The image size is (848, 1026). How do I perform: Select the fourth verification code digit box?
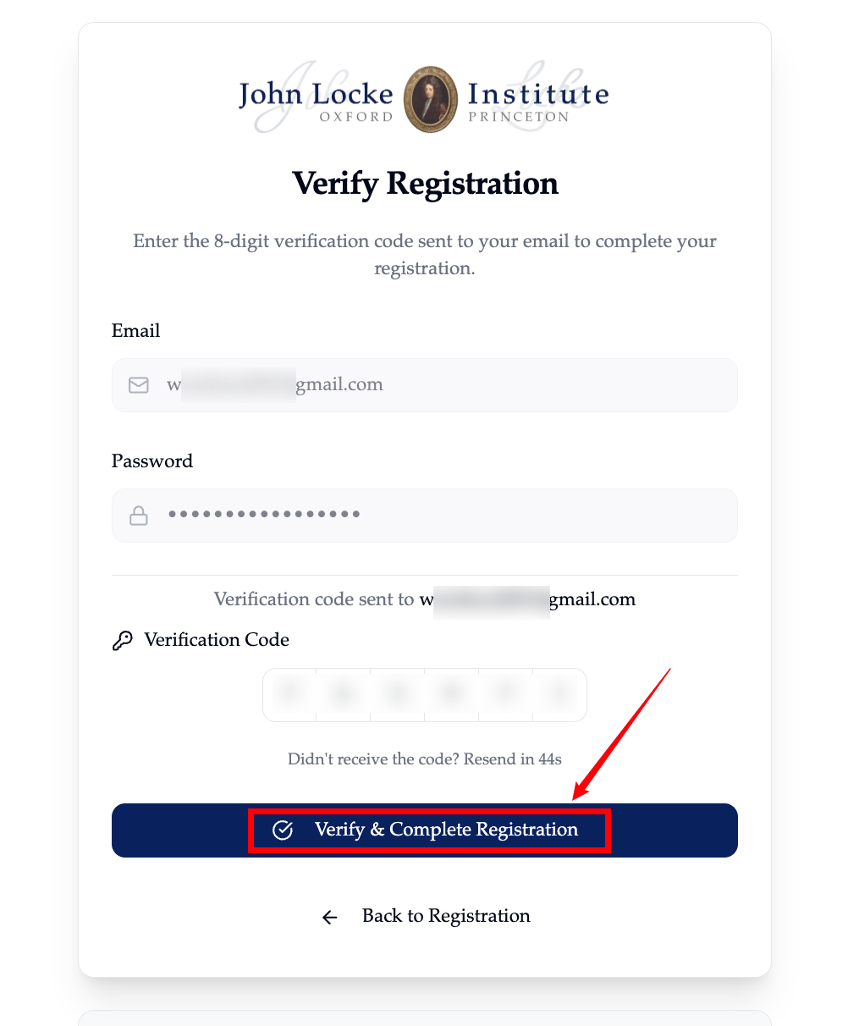[x=452, y=695]
